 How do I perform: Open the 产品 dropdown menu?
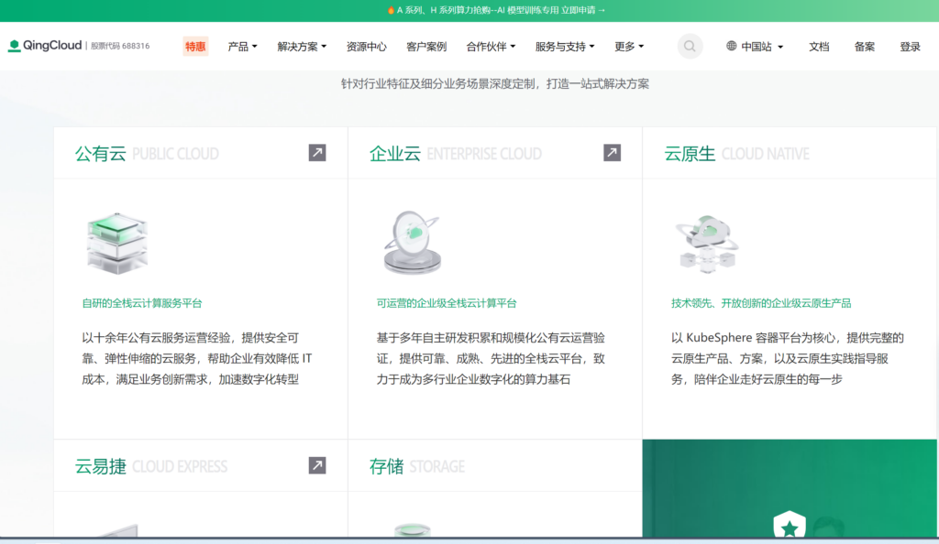pos(242,46)
